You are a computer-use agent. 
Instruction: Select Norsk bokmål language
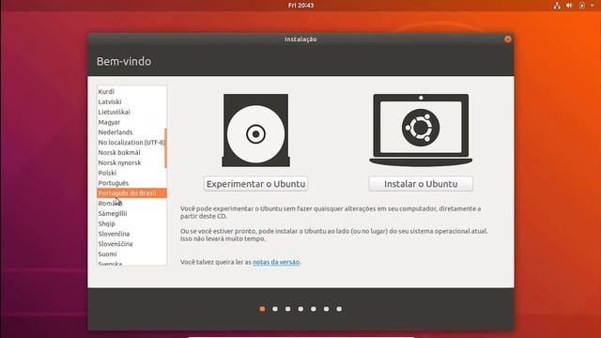(x=131, y=152)
